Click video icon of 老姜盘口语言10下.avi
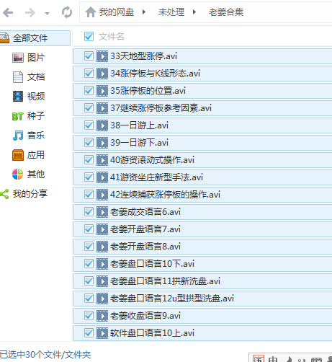The width and height of the screenshot is (332, 362). click(x=102, y=264)
